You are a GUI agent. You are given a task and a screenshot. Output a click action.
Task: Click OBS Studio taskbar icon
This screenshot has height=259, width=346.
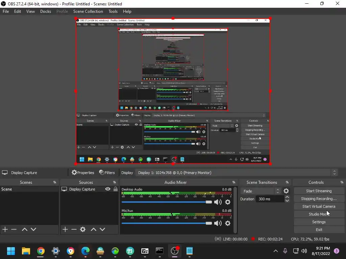click(175, 251)
